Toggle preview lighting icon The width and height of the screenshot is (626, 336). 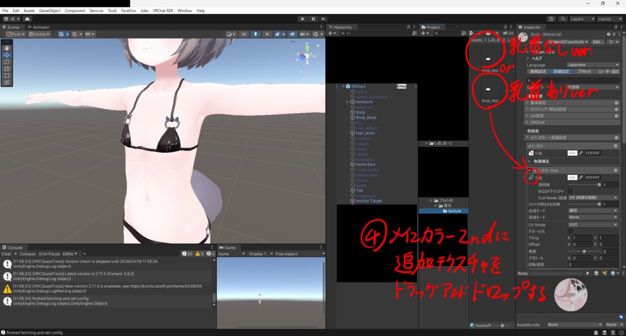605,273
